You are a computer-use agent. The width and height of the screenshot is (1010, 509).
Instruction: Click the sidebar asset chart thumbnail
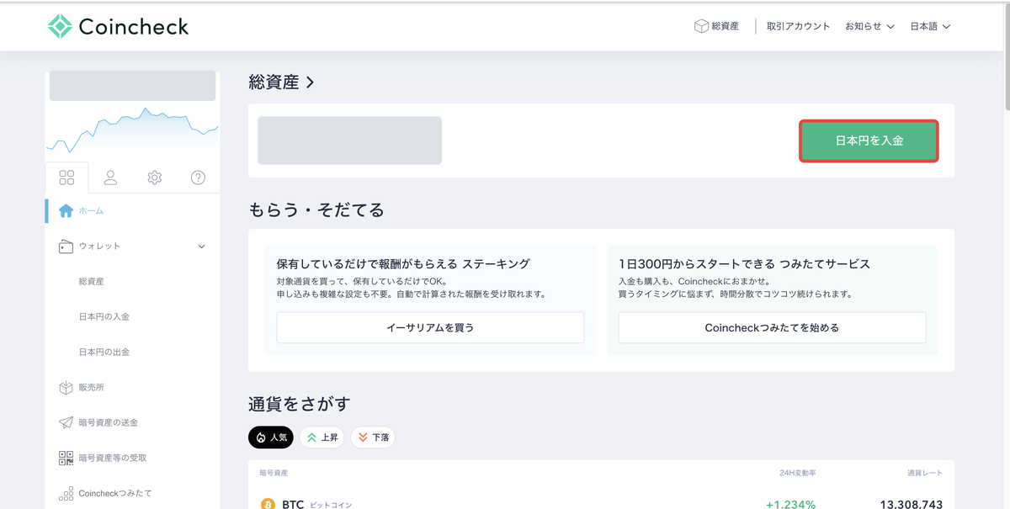[132, 131]
